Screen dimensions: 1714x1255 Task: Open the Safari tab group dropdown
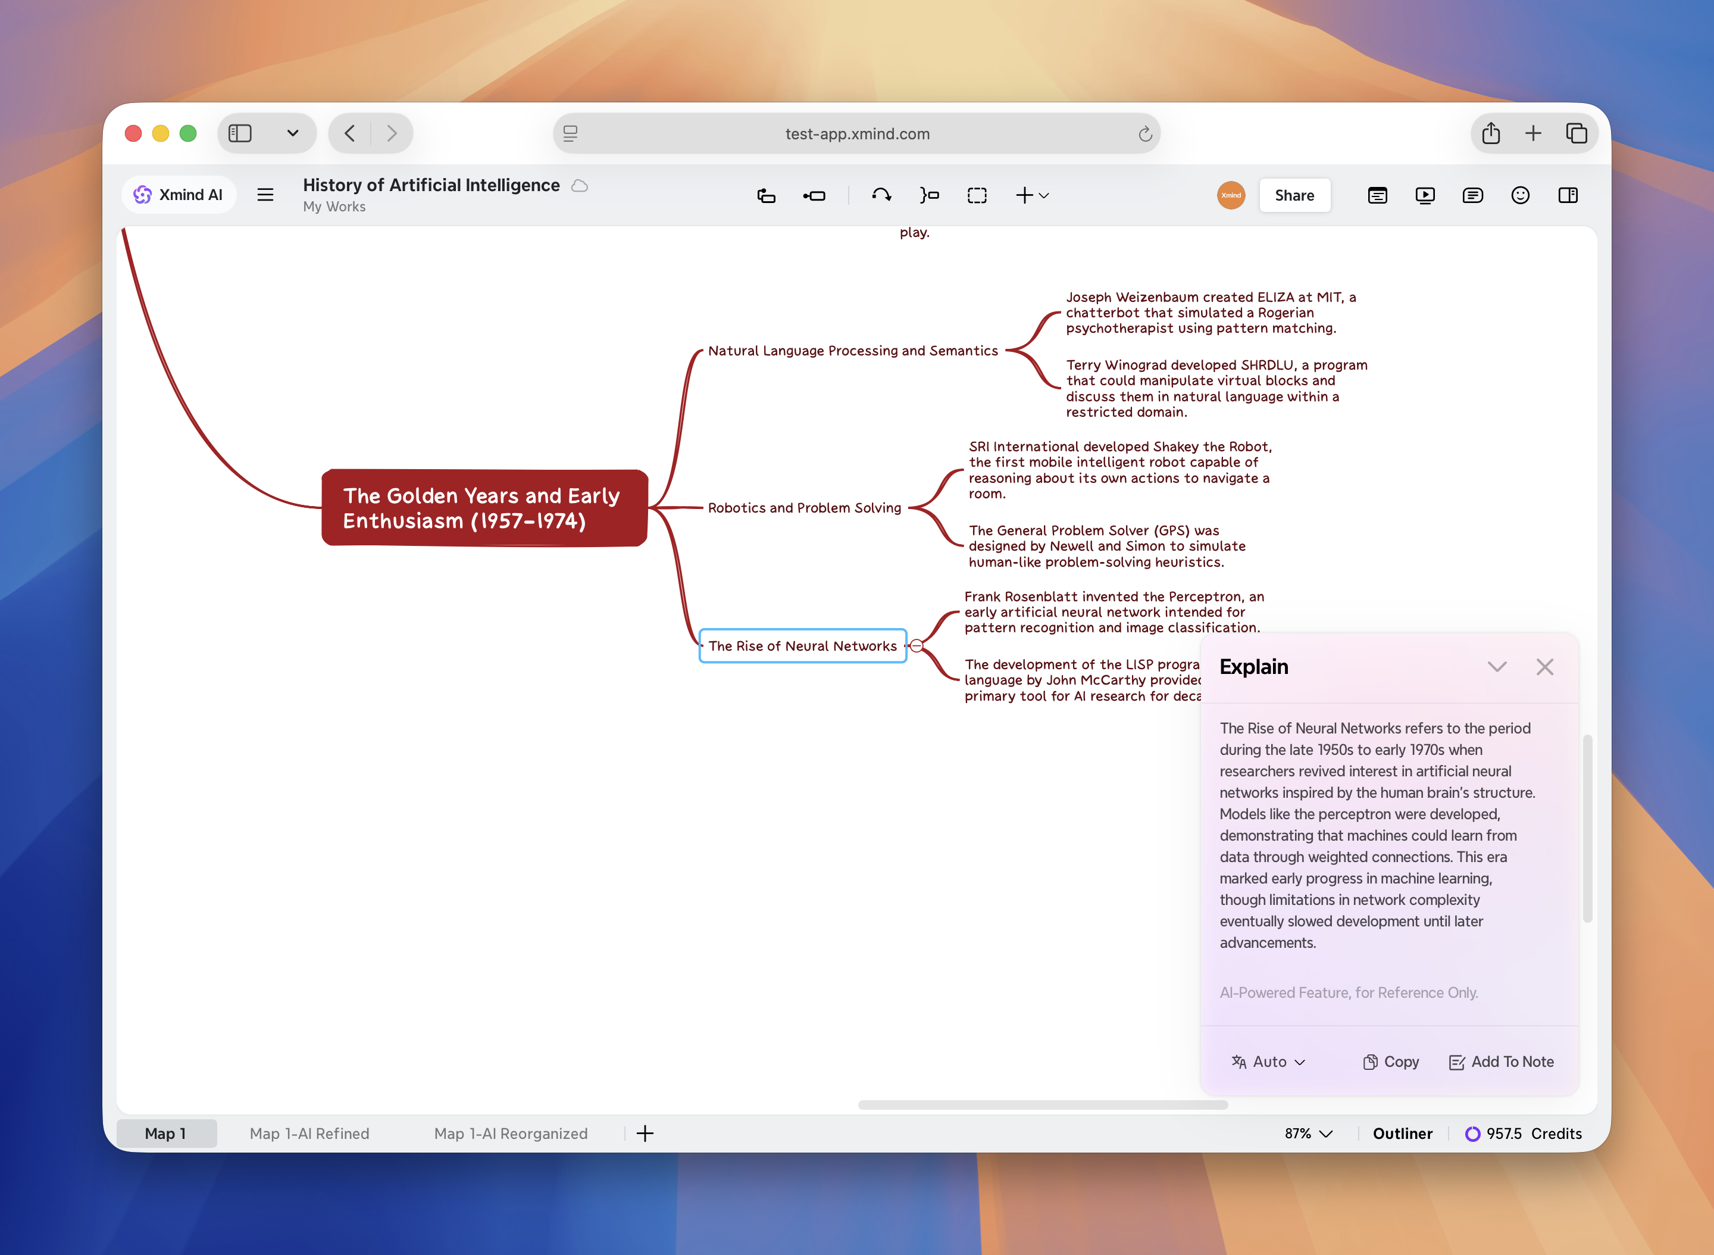click(x=292, y=134)
